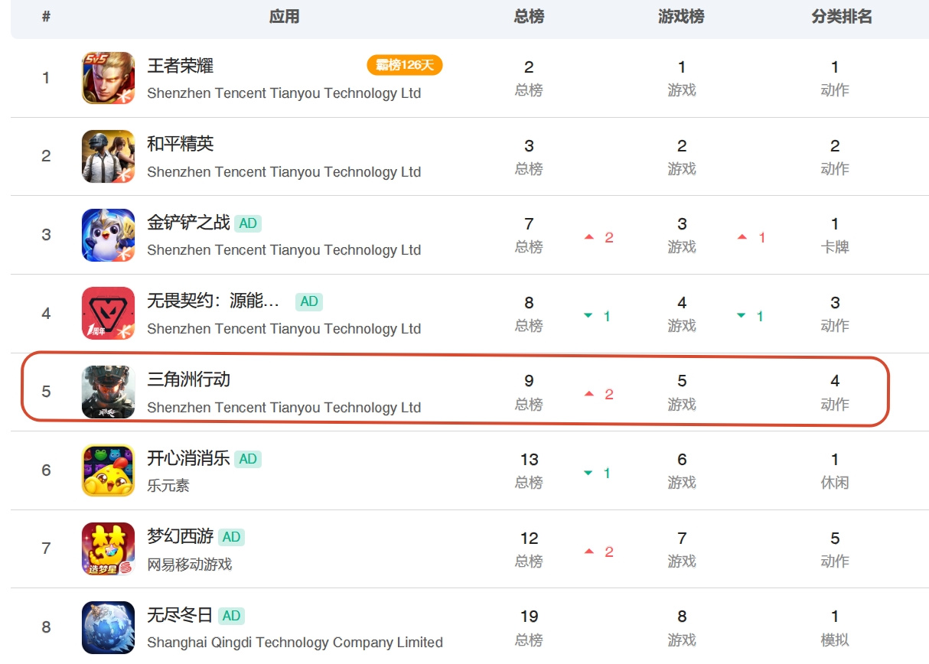
Task: Click the AD badge beside 开心消消乐
Action: click(248, 459)
